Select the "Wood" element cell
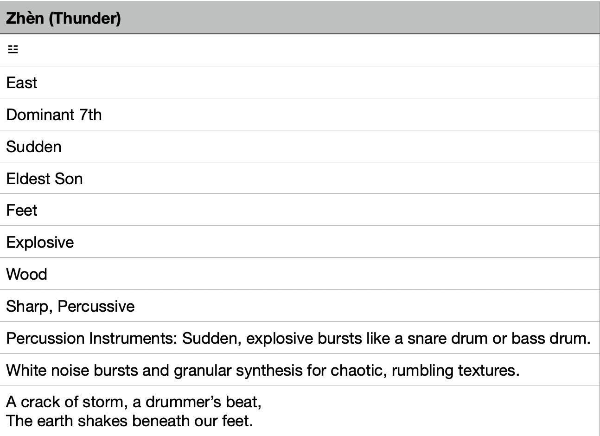The height and width of the screenshot is (436, 600). coord(27,274)
